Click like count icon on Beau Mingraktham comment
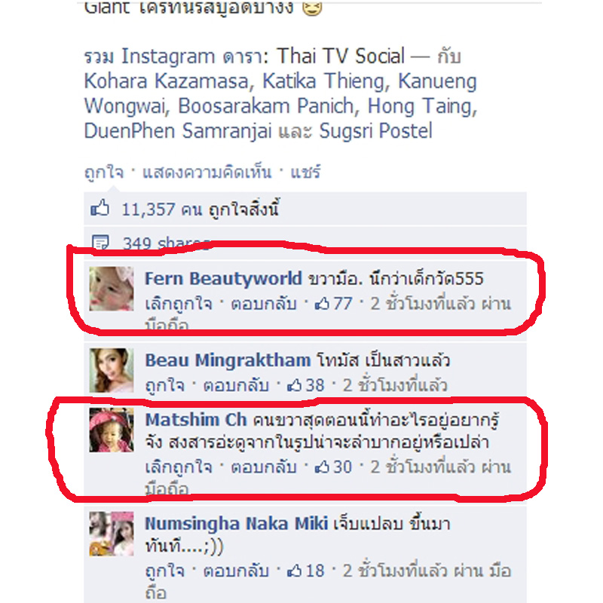603x603 pixels. 294,385
